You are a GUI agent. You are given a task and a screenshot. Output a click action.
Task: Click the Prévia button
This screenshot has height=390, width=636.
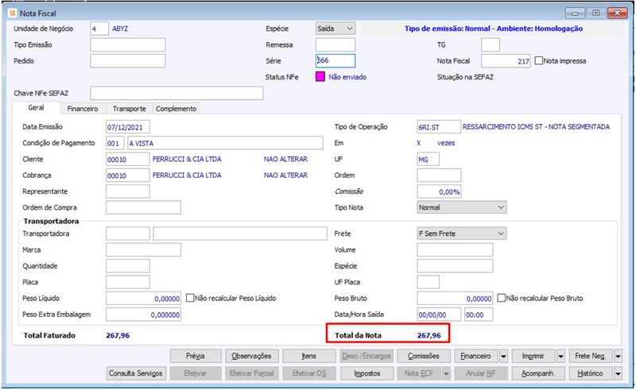(196, 357)
